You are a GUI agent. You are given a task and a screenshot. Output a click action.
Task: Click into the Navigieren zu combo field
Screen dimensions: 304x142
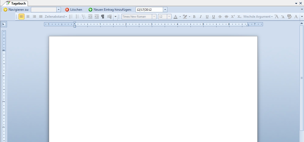(x=44, y=10)
